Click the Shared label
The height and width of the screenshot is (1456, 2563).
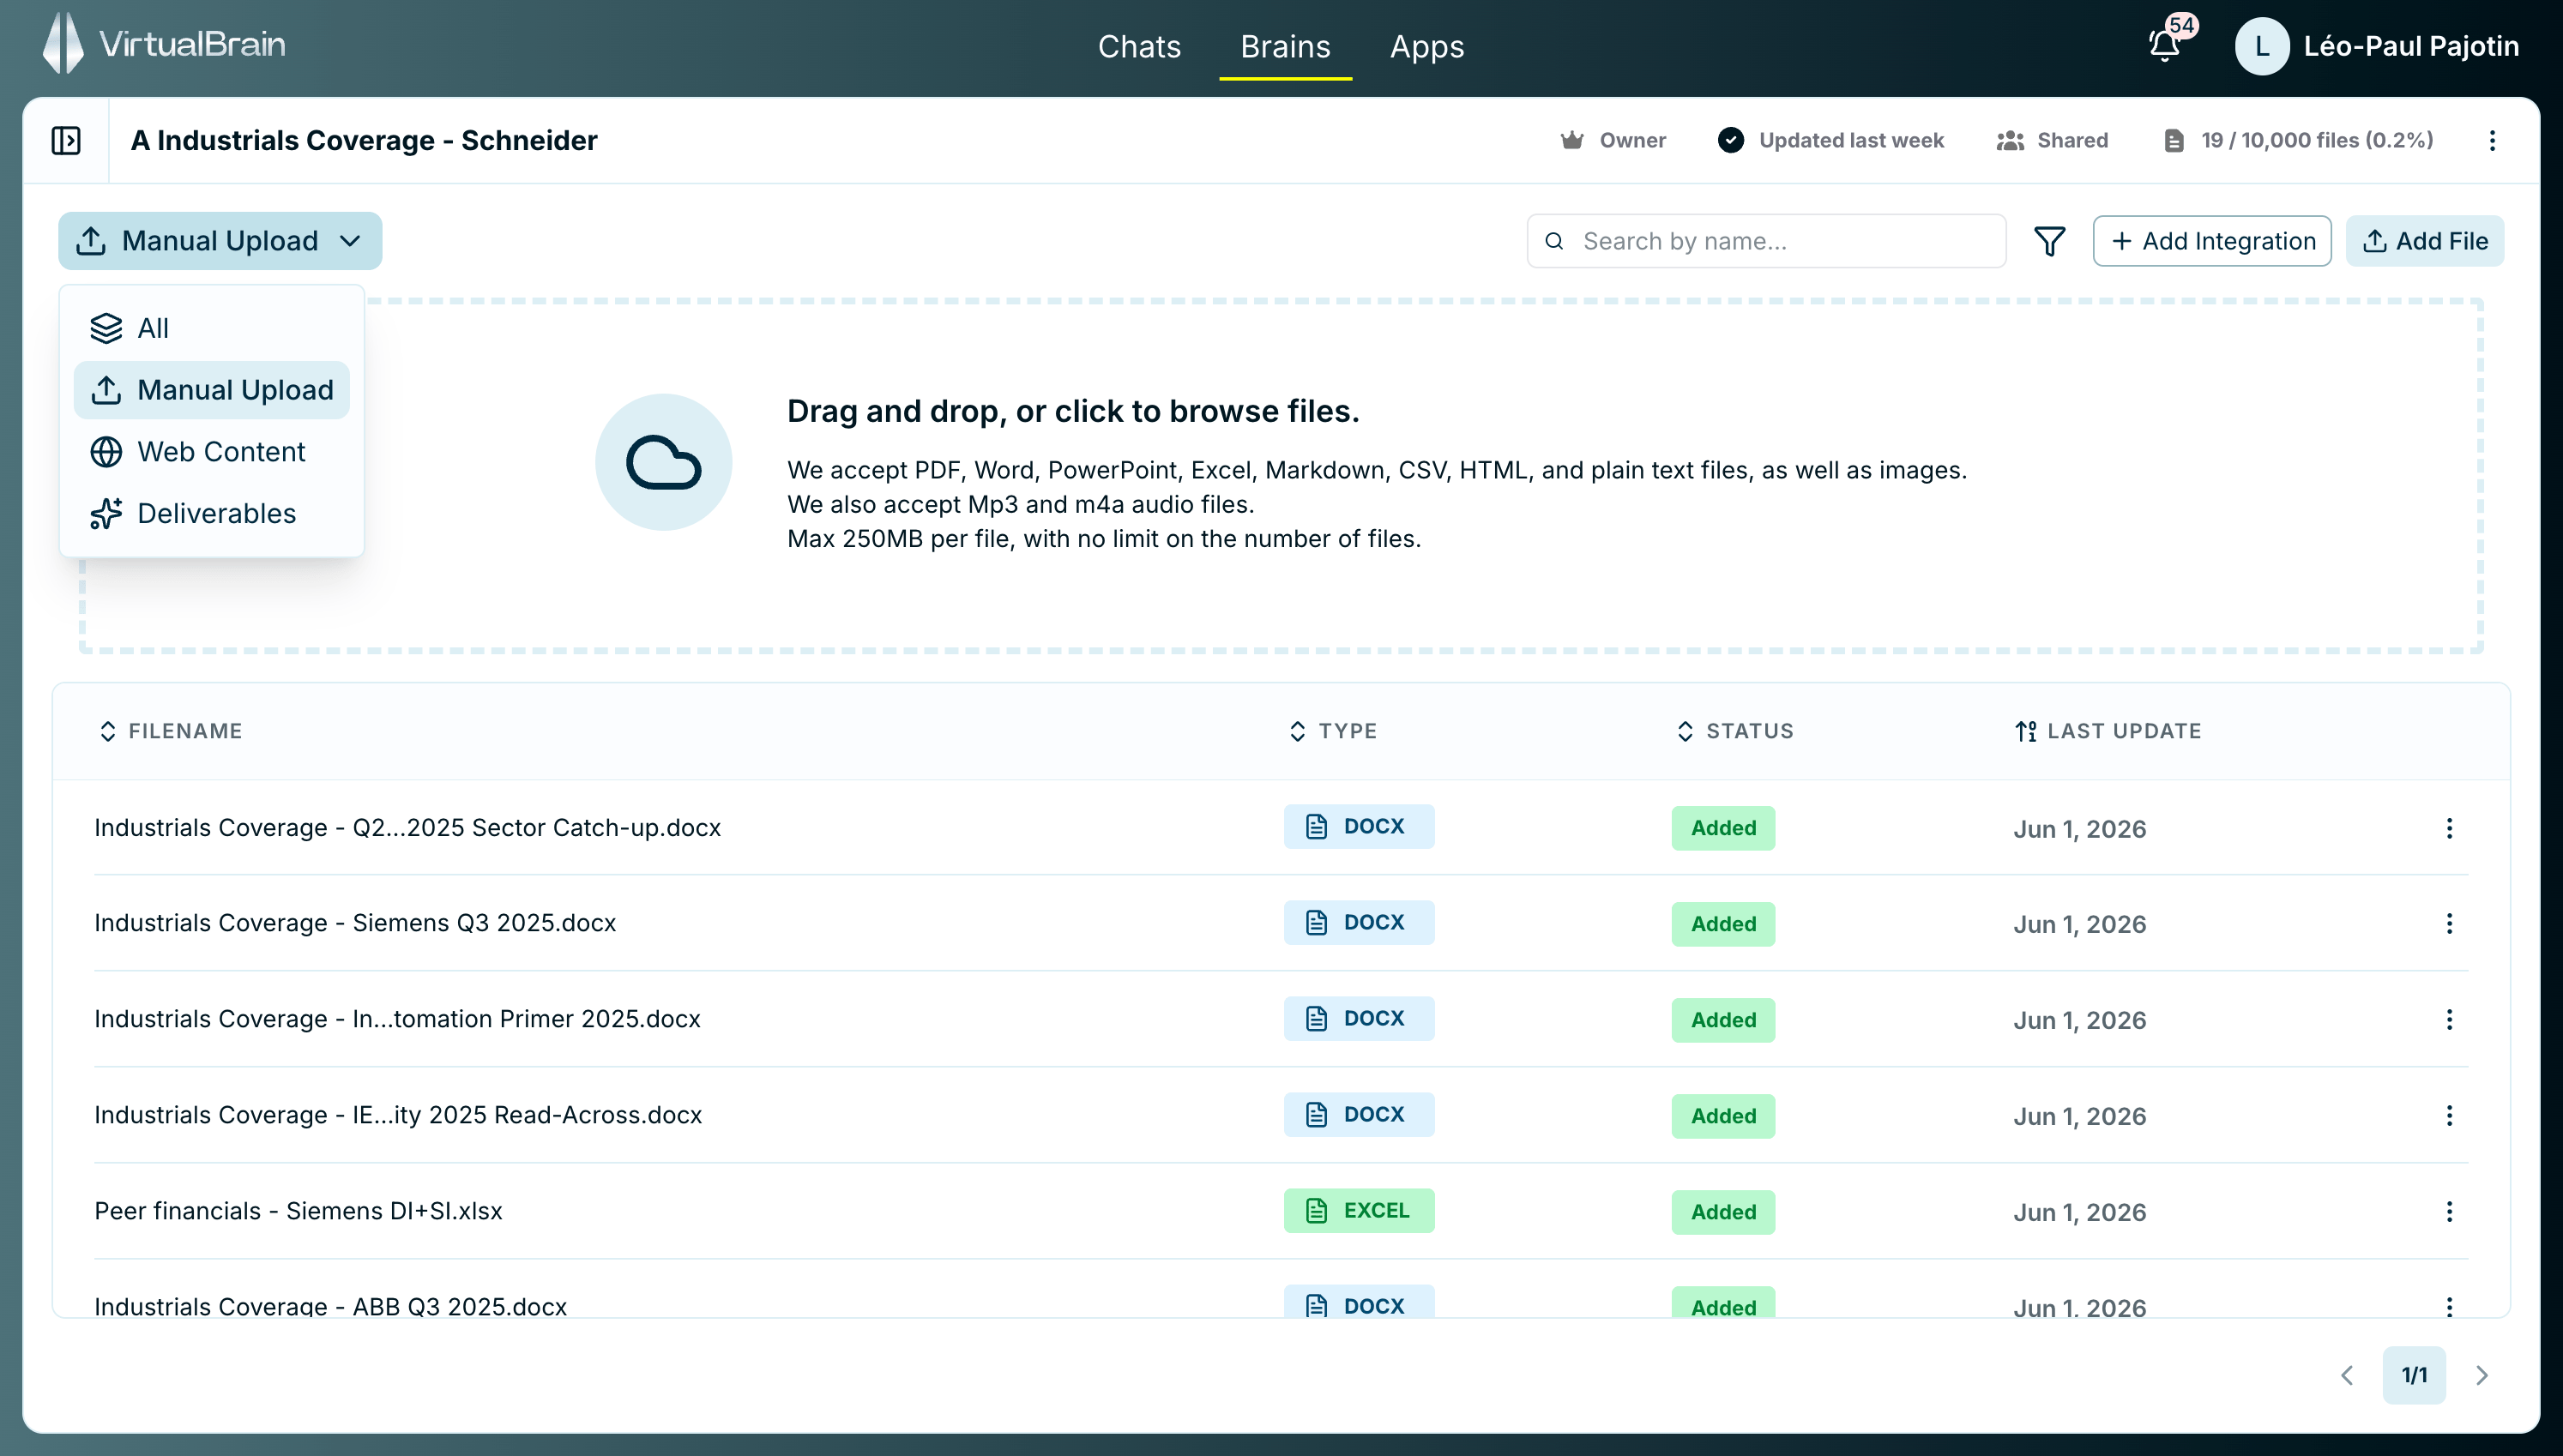(x=2072, y=140)
